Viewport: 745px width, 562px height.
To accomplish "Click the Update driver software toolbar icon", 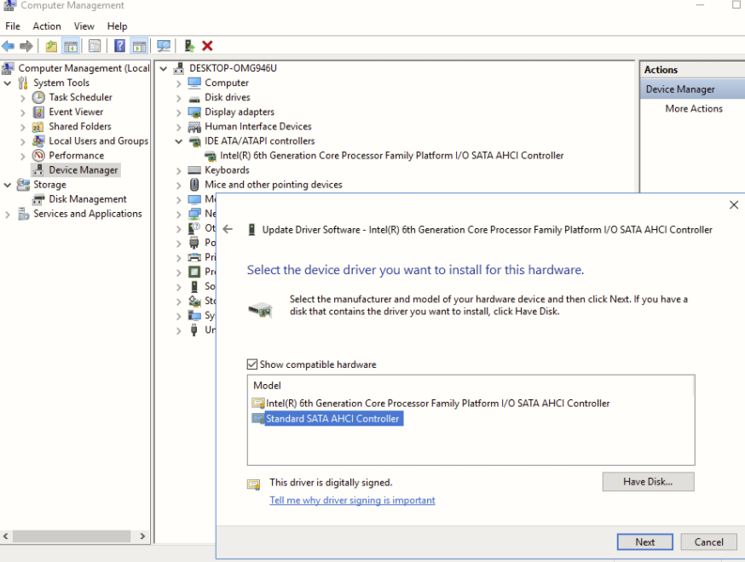I will 189,46.
